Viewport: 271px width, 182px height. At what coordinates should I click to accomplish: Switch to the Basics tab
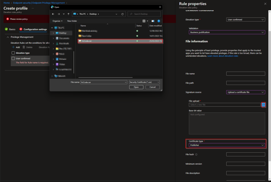12,29
